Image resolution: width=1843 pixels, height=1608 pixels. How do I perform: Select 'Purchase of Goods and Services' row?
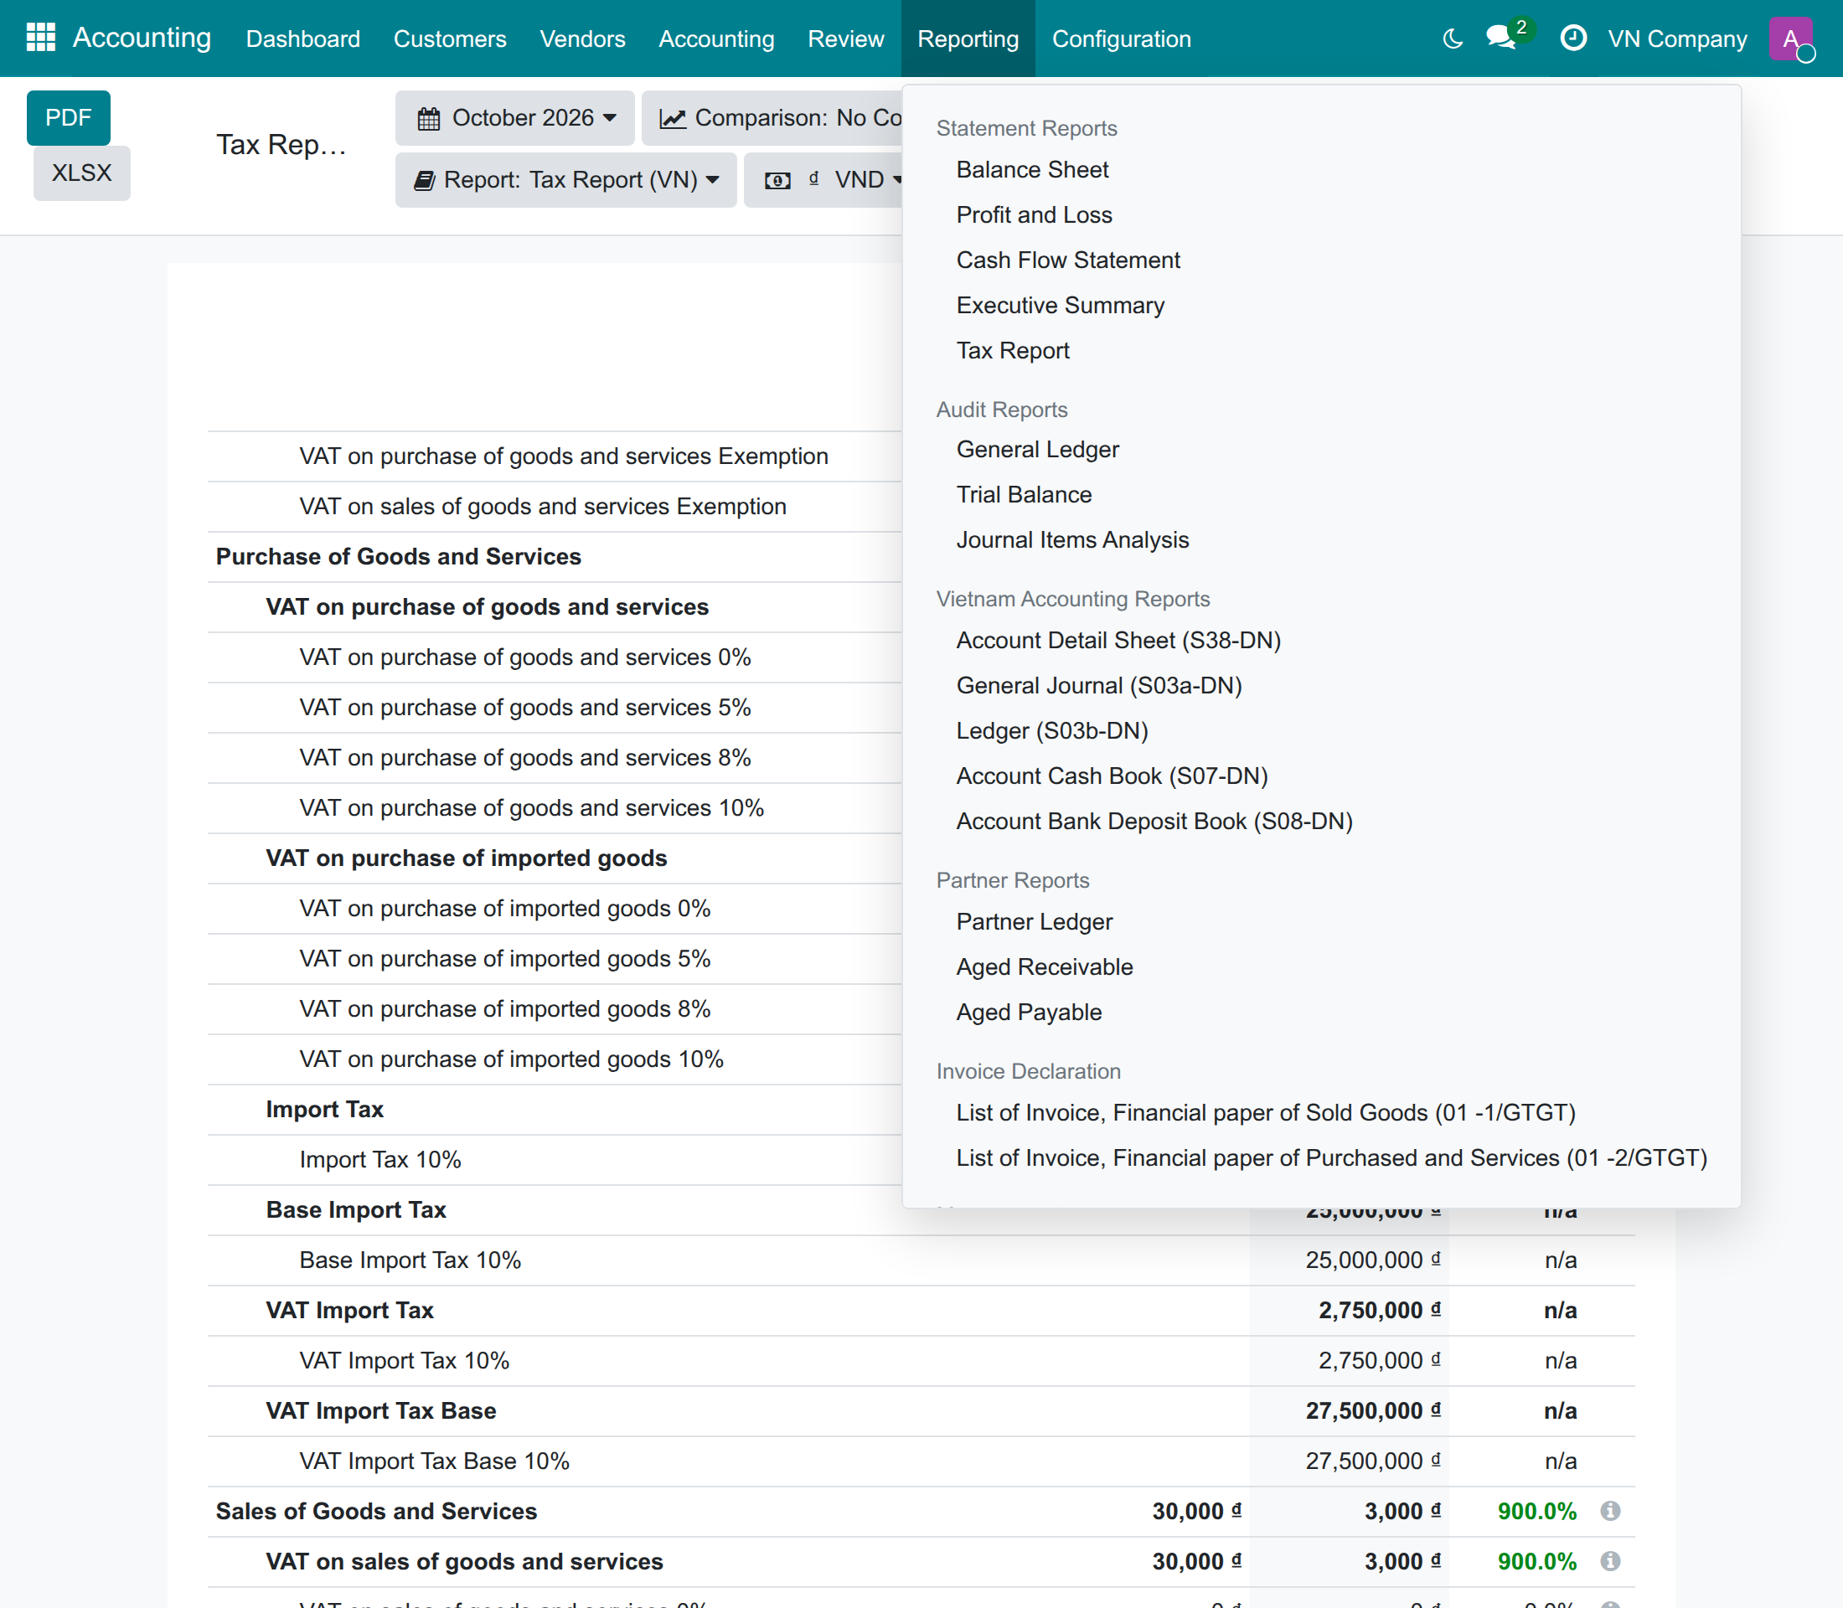[399, 556]
